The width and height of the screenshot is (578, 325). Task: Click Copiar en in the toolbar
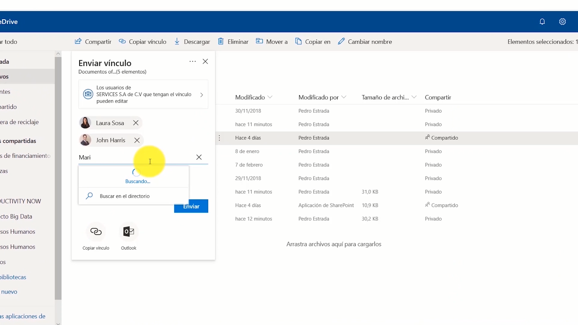tap(313, 42)
